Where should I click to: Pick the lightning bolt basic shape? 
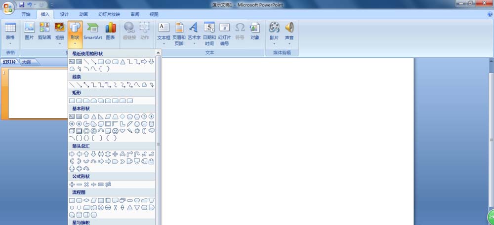click(x=130, y=131)
